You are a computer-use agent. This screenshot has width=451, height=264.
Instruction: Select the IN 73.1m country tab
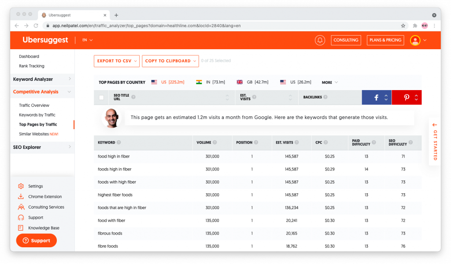pos(210,82)
